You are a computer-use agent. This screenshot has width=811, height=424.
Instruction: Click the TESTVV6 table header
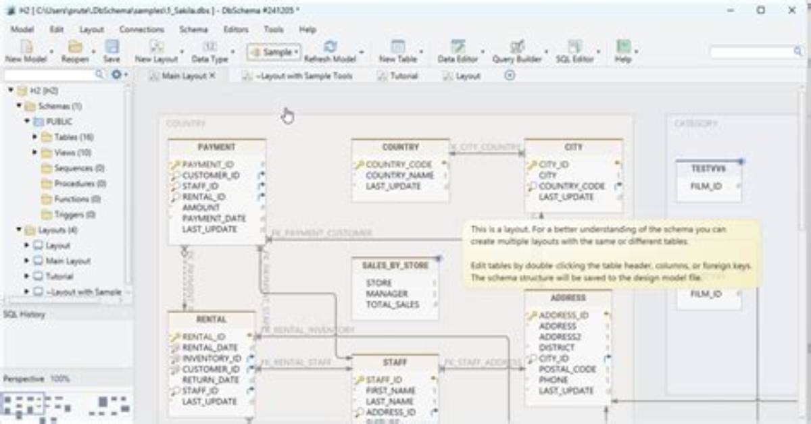708,169
